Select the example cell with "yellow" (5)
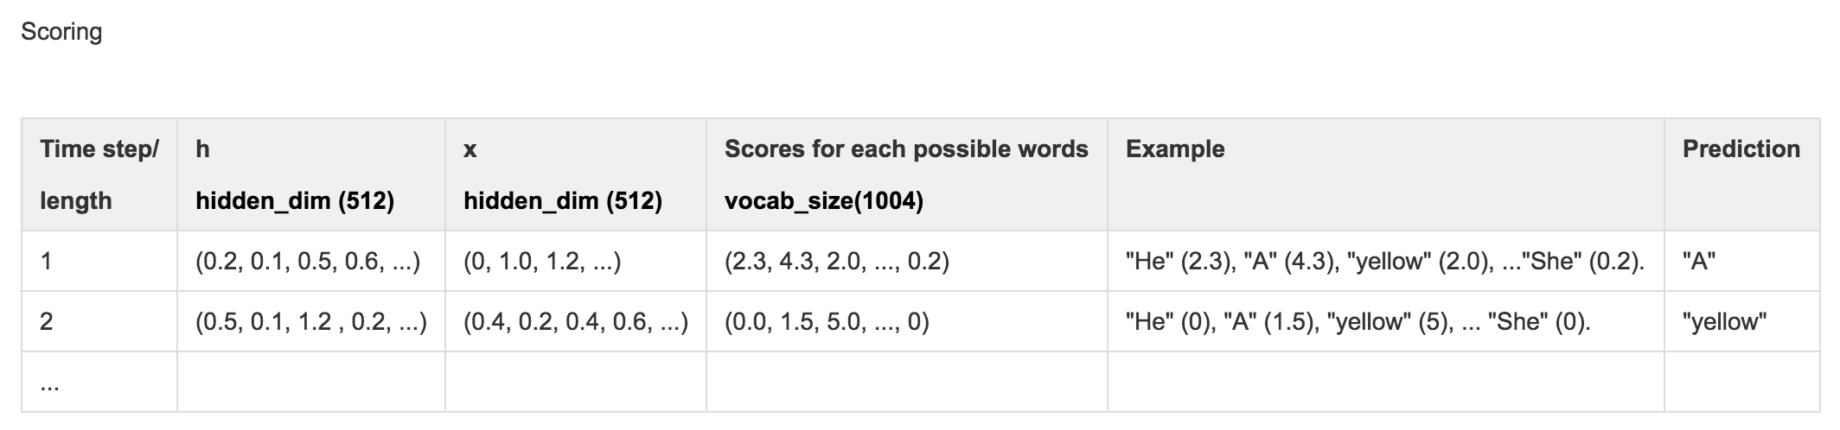The height and width of the screenshot is (430, 1840). [x=1386, y=321]
